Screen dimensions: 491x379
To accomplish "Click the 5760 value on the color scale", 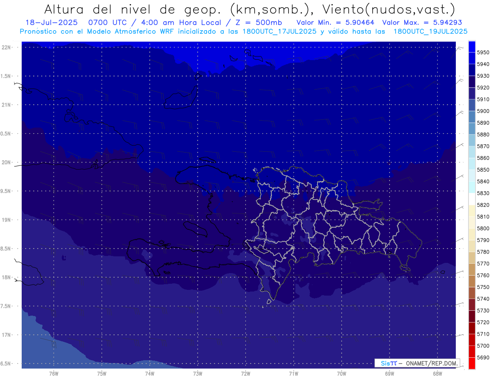I will [x=483, y=276].
